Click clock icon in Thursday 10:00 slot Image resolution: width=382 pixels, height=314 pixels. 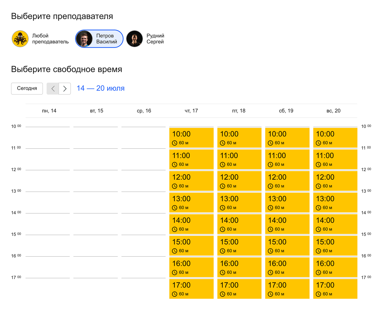pyautogui.click(x=175, y=143)
